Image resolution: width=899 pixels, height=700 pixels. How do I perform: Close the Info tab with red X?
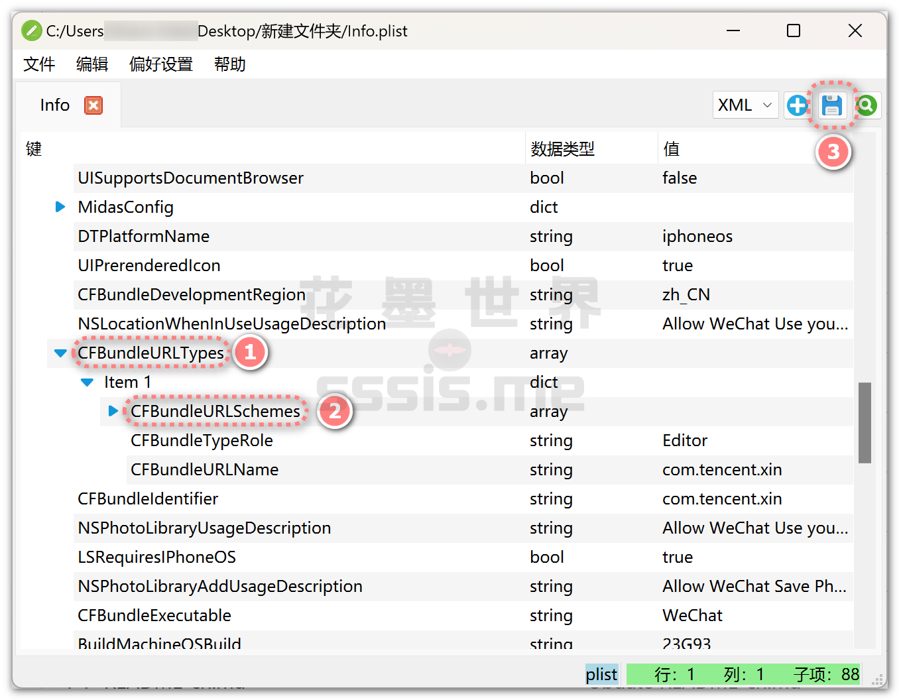(x=93, y=105)
